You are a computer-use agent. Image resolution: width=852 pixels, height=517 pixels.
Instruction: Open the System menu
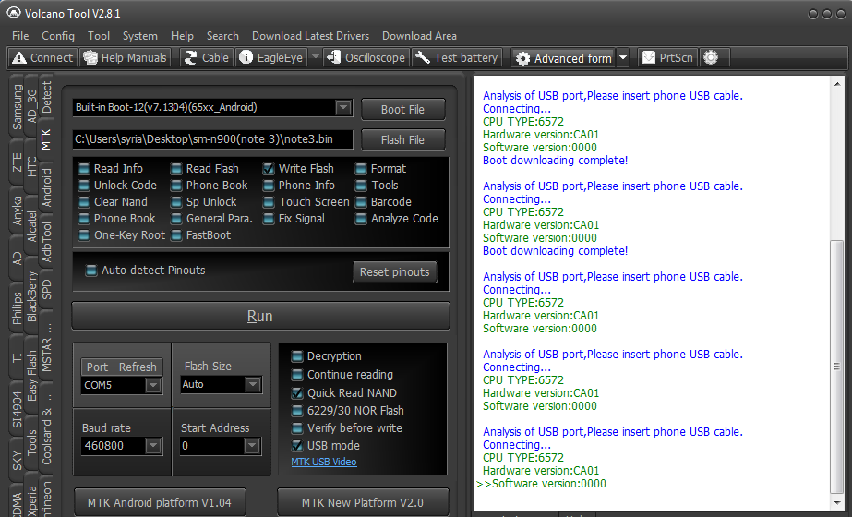pos(139,36)
